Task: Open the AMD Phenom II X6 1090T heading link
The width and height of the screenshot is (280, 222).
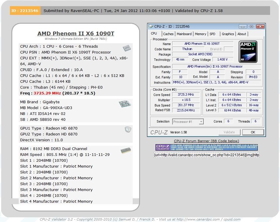Action: tap(76, 33)
